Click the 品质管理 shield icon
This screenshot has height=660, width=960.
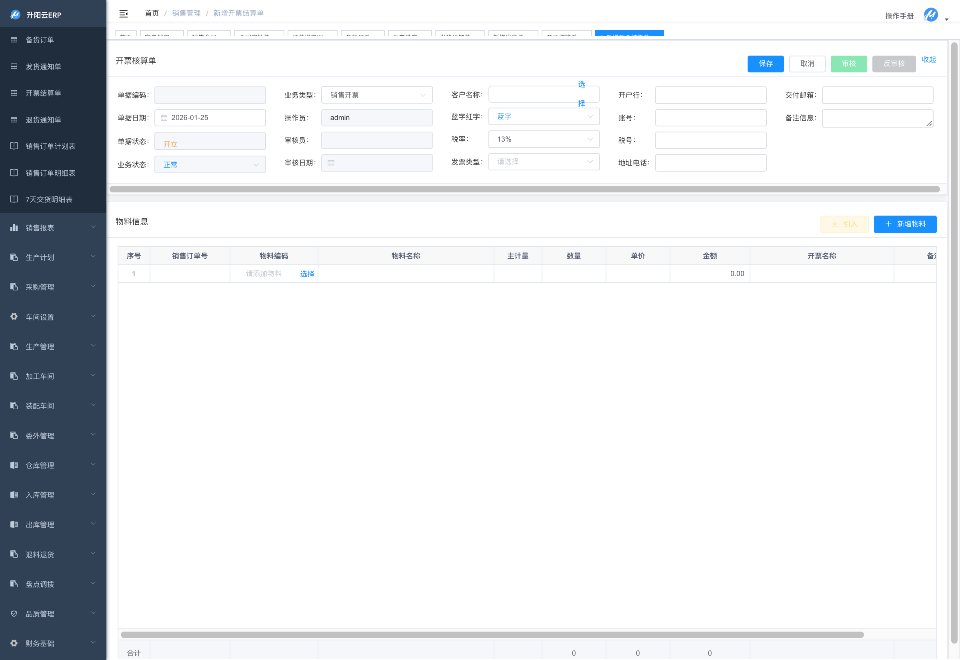[14, 614]
